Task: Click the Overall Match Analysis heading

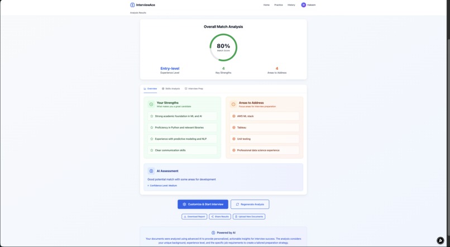Action: pos(223,27)
